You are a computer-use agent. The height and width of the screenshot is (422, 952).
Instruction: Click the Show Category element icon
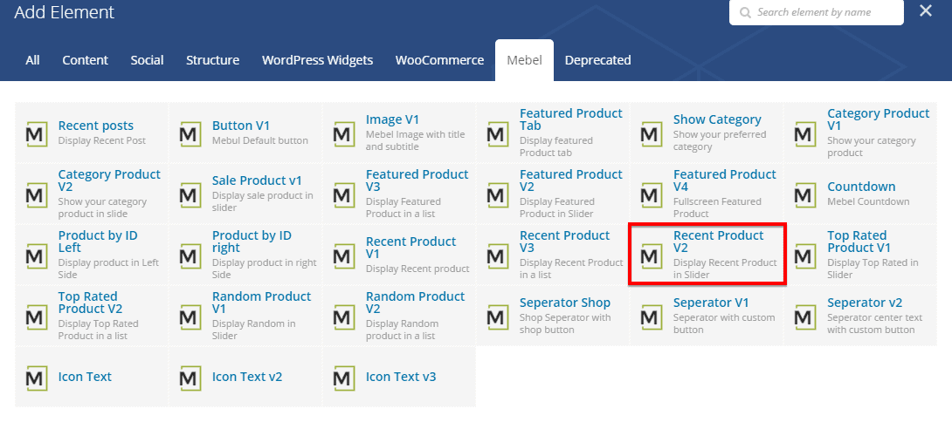(652, 134)
